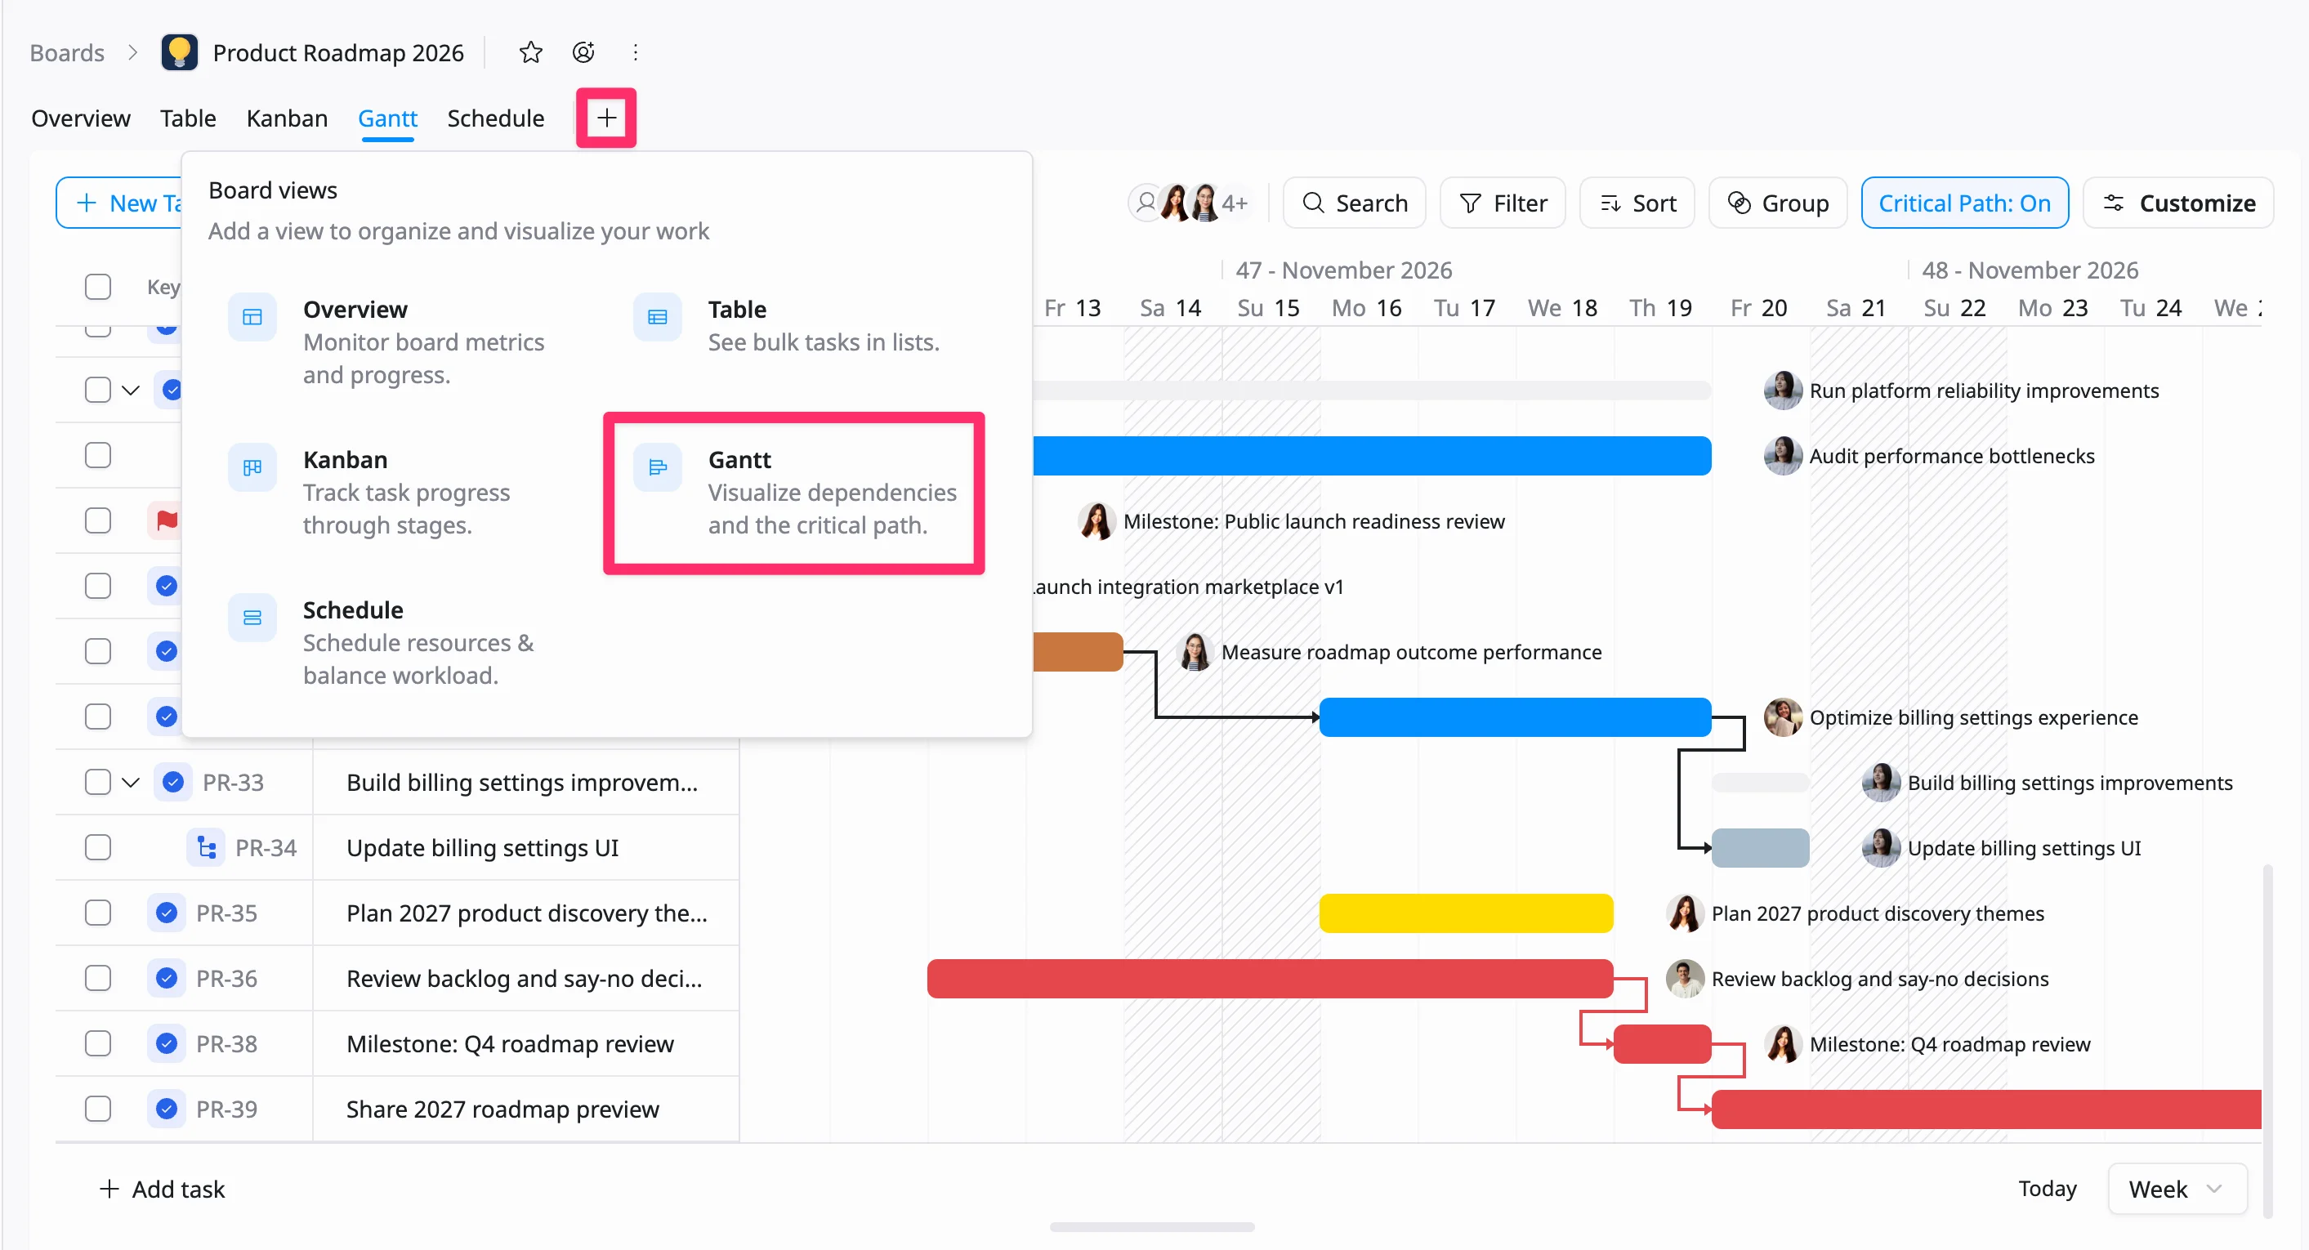Check the PR-34 row checkbox

(x=98, y=848)
